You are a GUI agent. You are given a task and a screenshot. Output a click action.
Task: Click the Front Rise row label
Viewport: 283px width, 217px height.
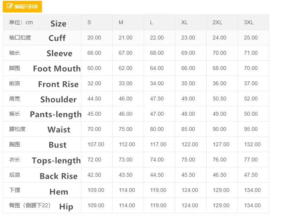[x=58, y=84]
